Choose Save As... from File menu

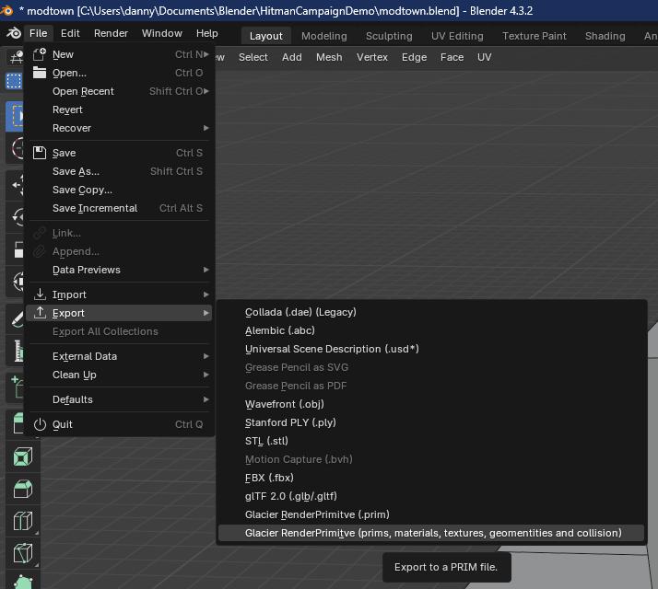tap(120, 171)
